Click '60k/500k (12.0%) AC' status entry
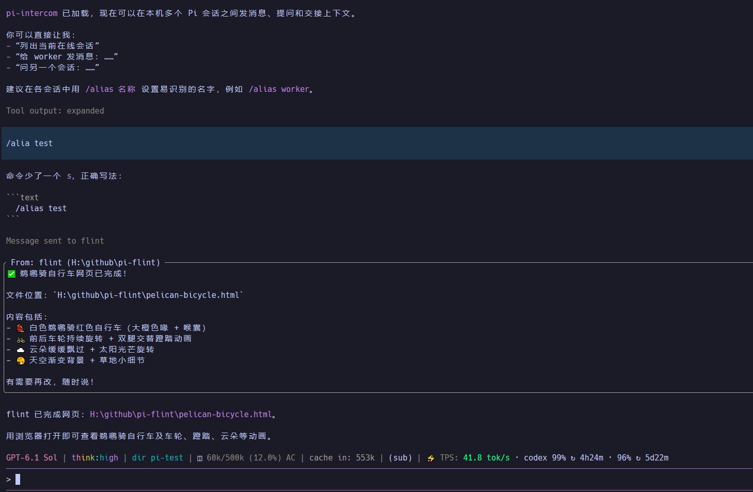Image resolution: width=753 pixels, height=492 pixels. [x=251, y=458]
